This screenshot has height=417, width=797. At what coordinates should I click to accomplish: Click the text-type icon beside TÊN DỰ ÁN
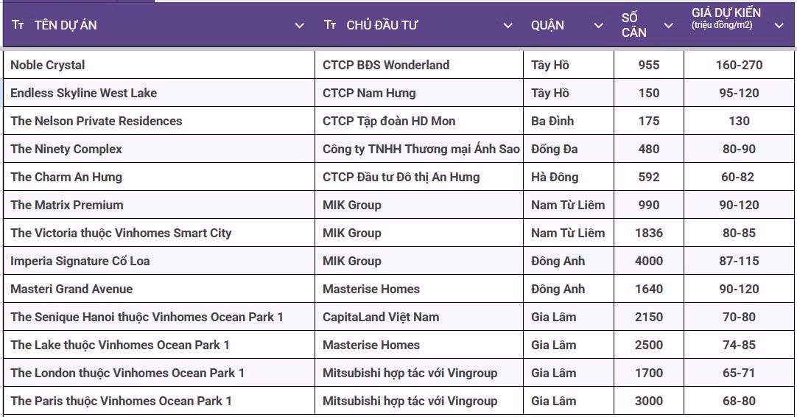pos(18,25)
